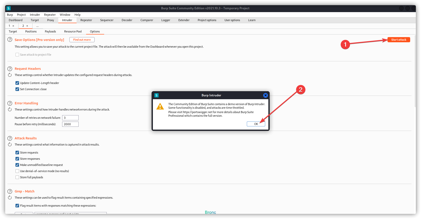Switch to the Dashboard tab
The image size is (421, 219).
click(15, 20)
